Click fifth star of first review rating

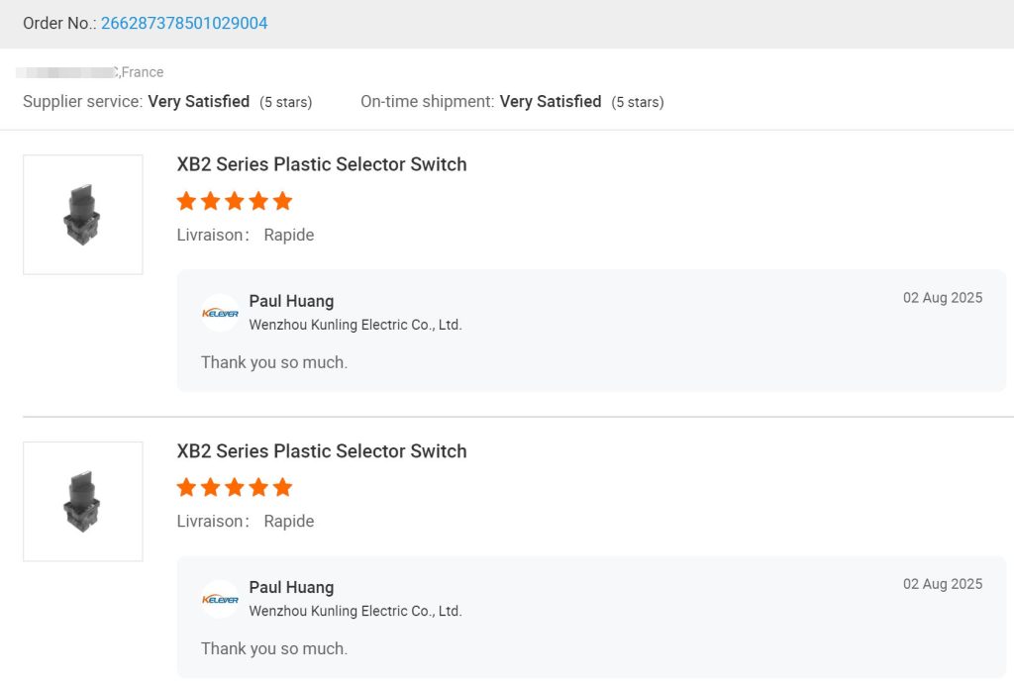pyautogui.click(x=282, y=201)
